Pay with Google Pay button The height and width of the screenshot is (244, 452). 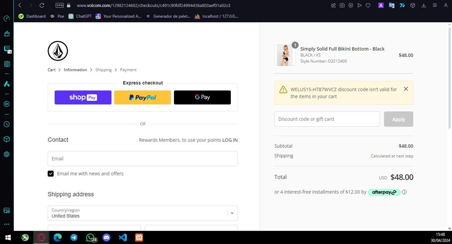click(202, 97)
